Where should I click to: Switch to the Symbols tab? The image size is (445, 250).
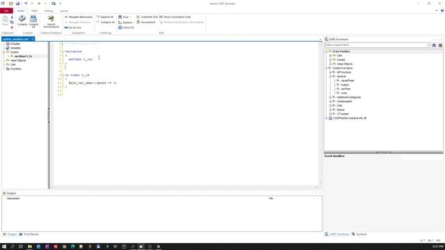coord(359,235)
